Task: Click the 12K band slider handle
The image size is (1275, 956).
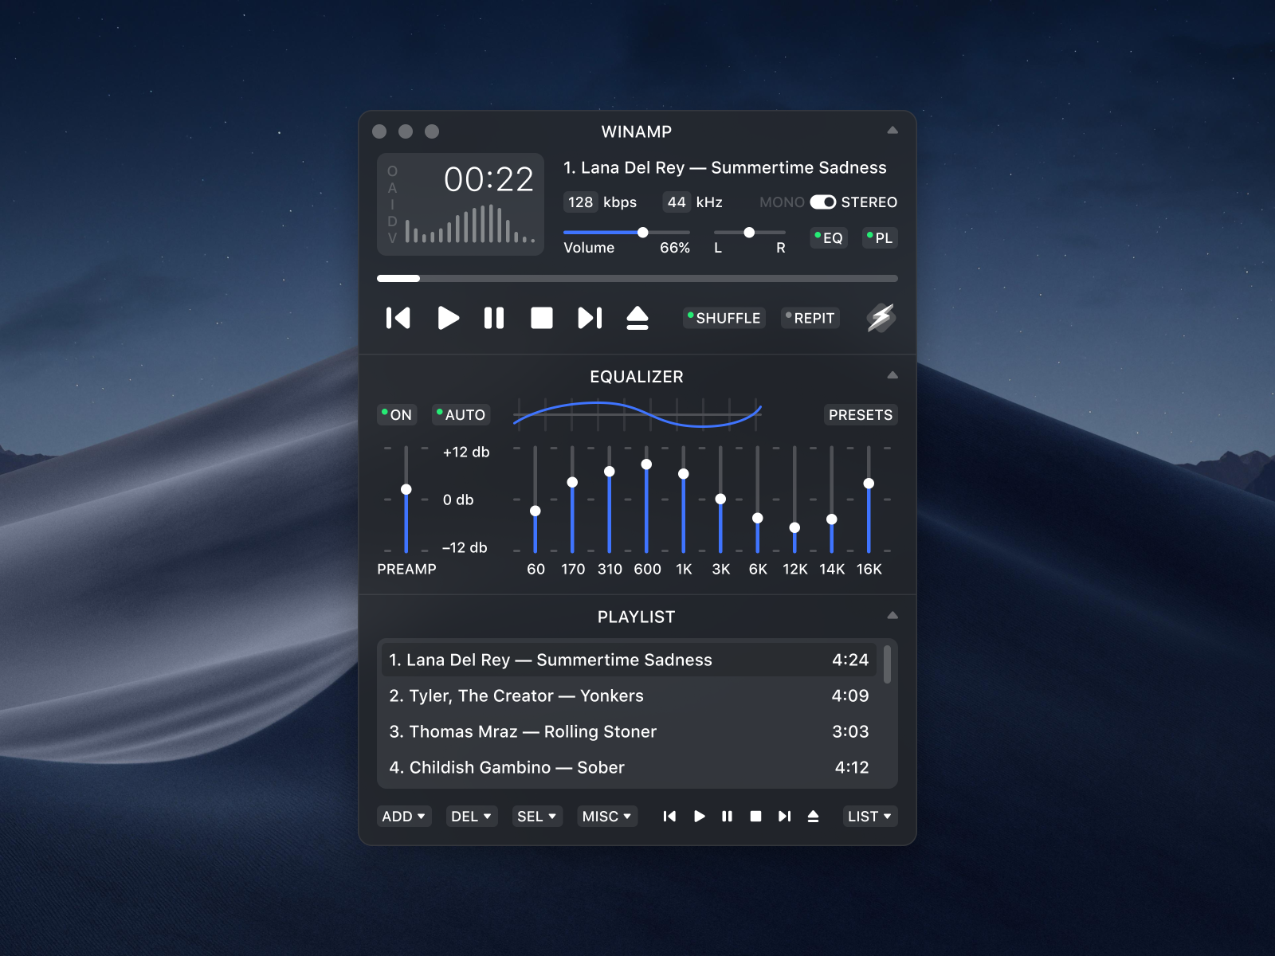Action: coord(794,527)
